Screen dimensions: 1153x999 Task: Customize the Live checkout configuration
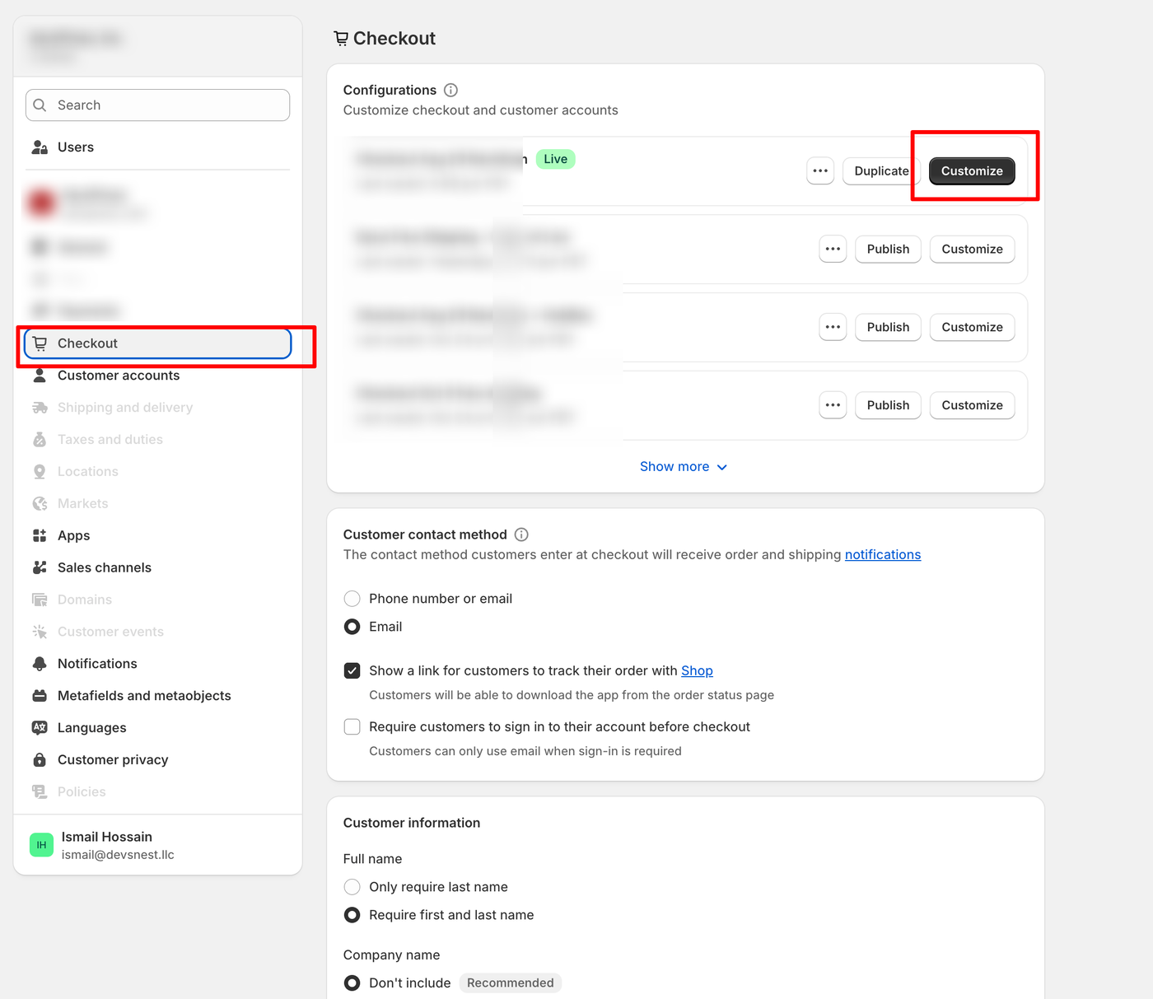coord(972,171)
